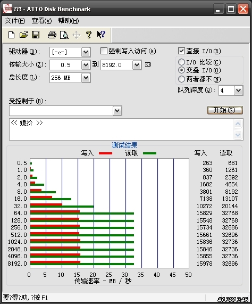Click the description box scroll up arrow

coord(238,124)
